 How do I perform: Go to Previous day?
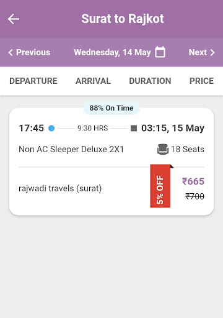(x=29, y=52)
